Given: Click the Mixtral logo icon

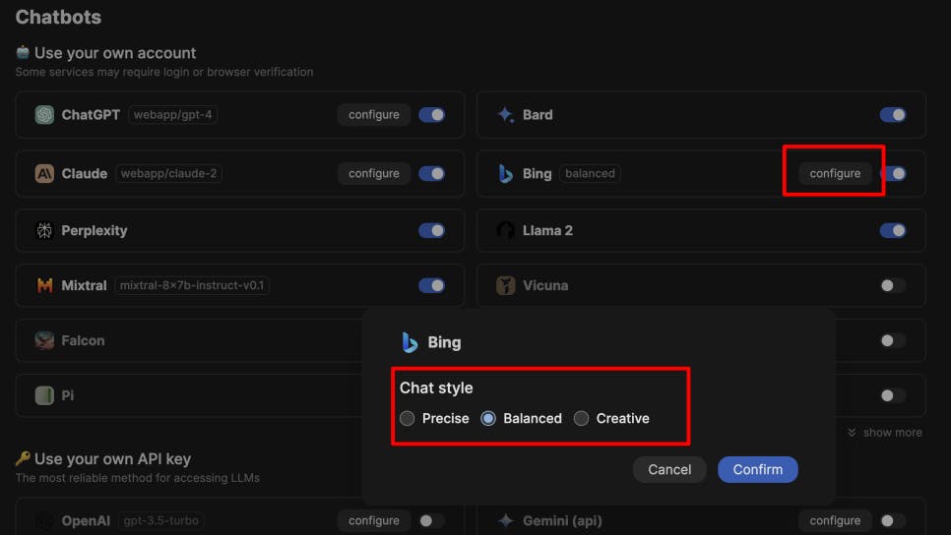Looking at the screenshot, I should [44, 285].
